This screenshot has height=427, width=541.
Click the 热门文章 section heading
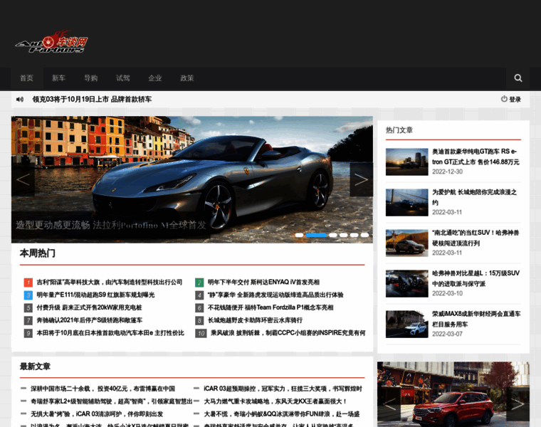(399, 130)
